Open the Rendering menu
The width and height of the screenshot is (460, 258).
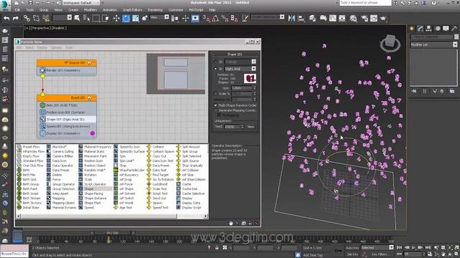pos(155,9)
